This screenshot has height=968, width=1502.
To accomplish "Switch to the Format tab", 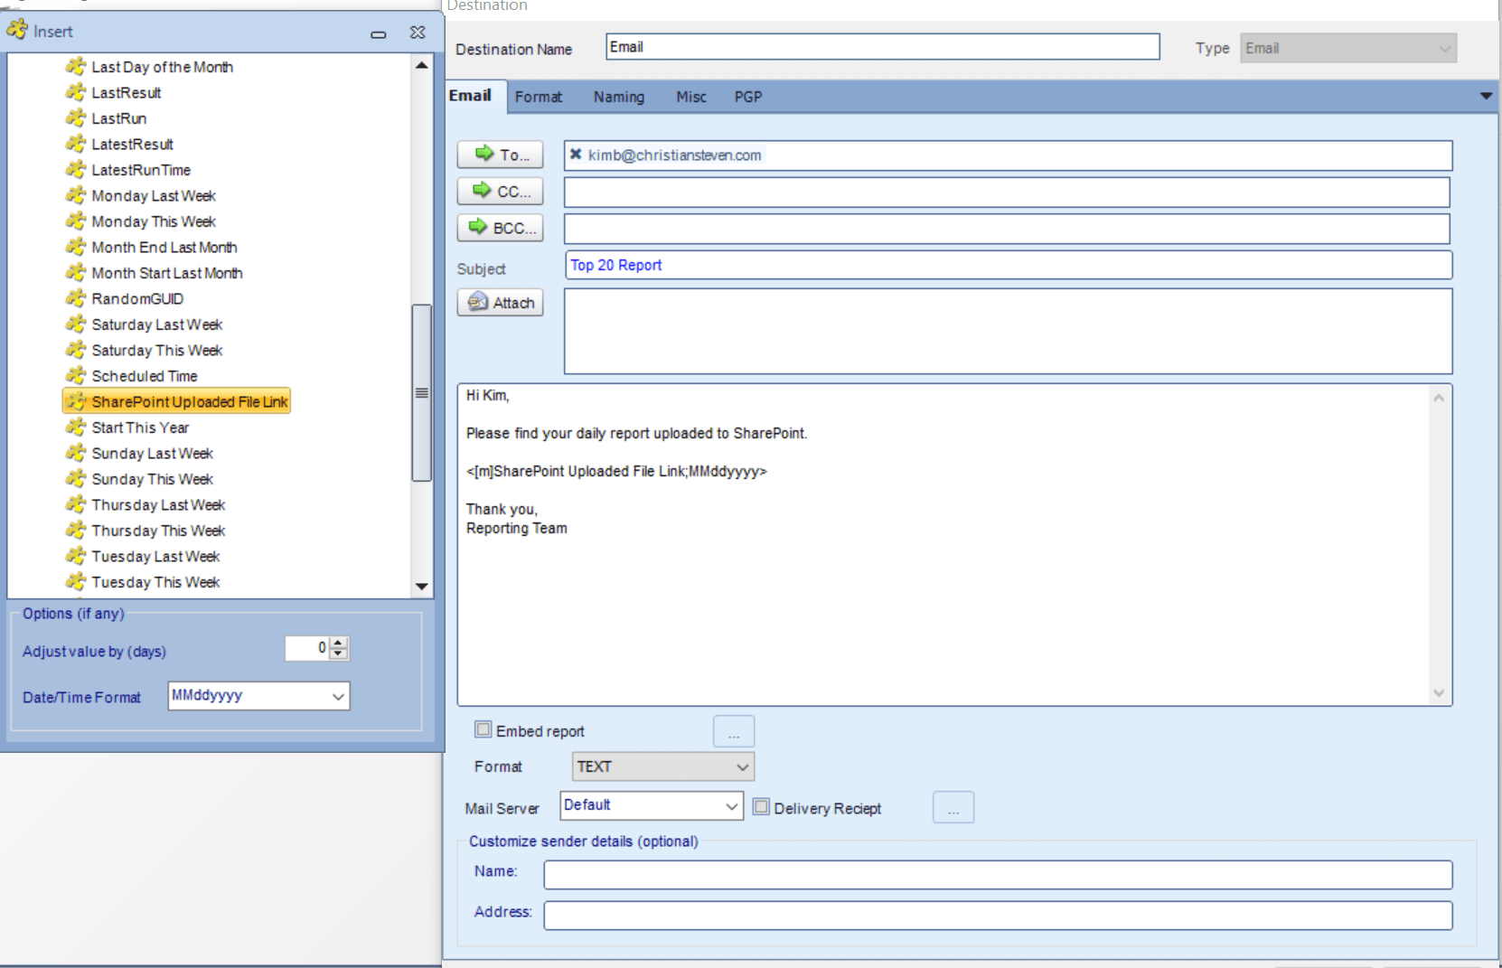I will coord(539,97).
